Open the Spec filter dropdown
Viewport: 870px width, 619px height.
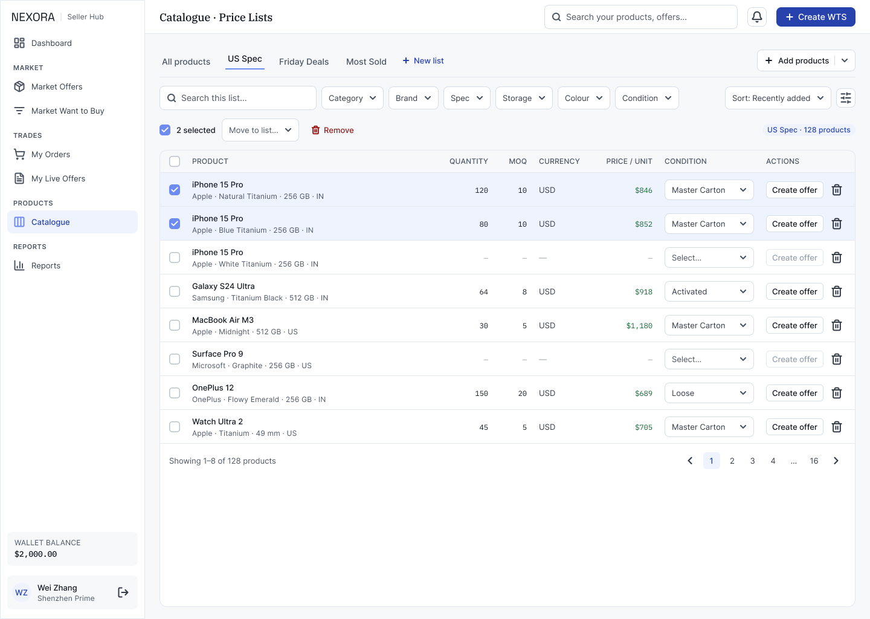pos(467,98)
